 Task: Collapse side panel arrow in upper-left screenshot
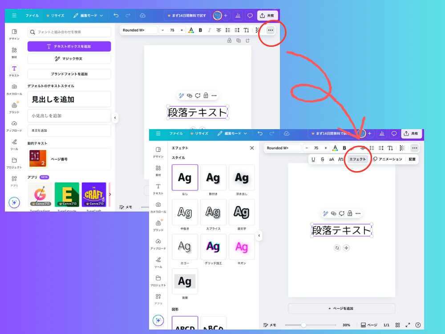[115, 118]
